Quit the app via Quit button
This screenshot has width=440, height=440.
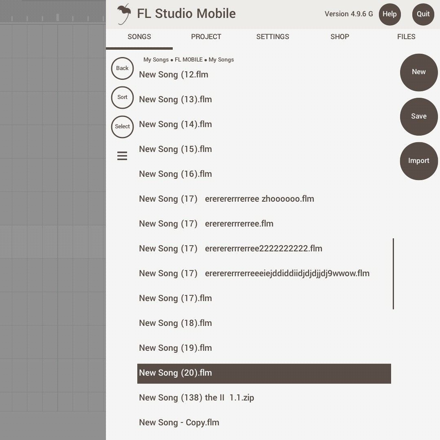point(423,14)
